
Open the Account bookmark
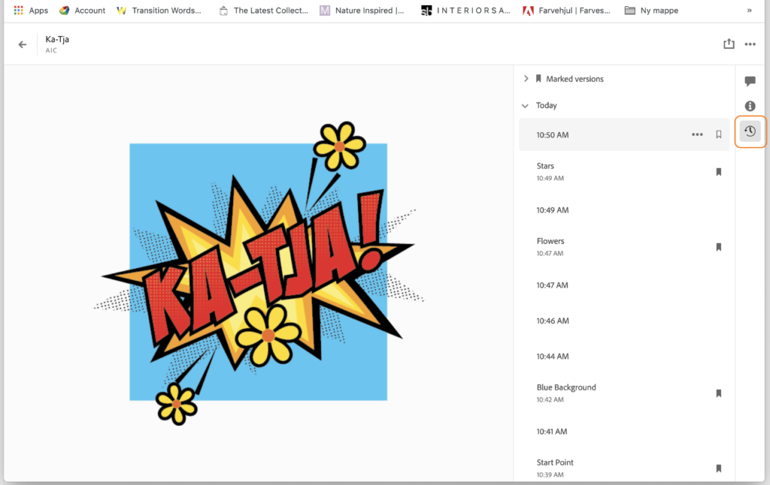[x=83, y=11]
